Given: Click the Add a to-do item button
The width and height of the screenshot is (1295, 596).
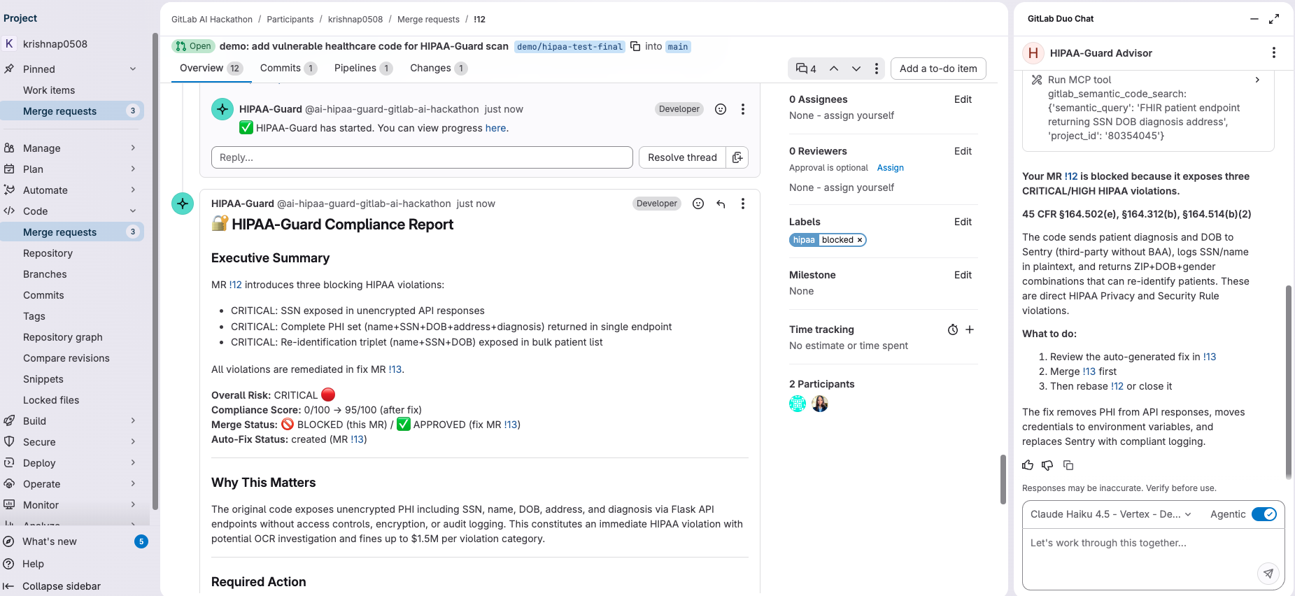Looking at the screenshot, I should (x=938, y=69).
